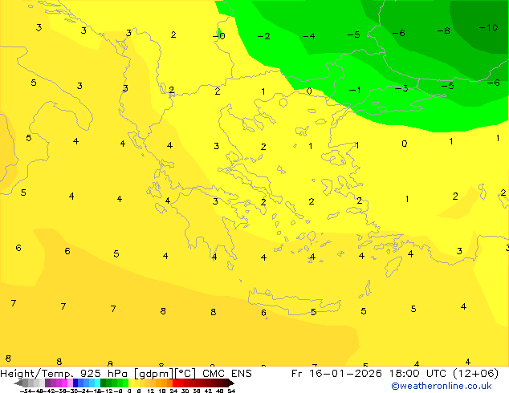Click the -1 temperature value on the map
Screen dimensions: 509x393
(x=355, y=90)
